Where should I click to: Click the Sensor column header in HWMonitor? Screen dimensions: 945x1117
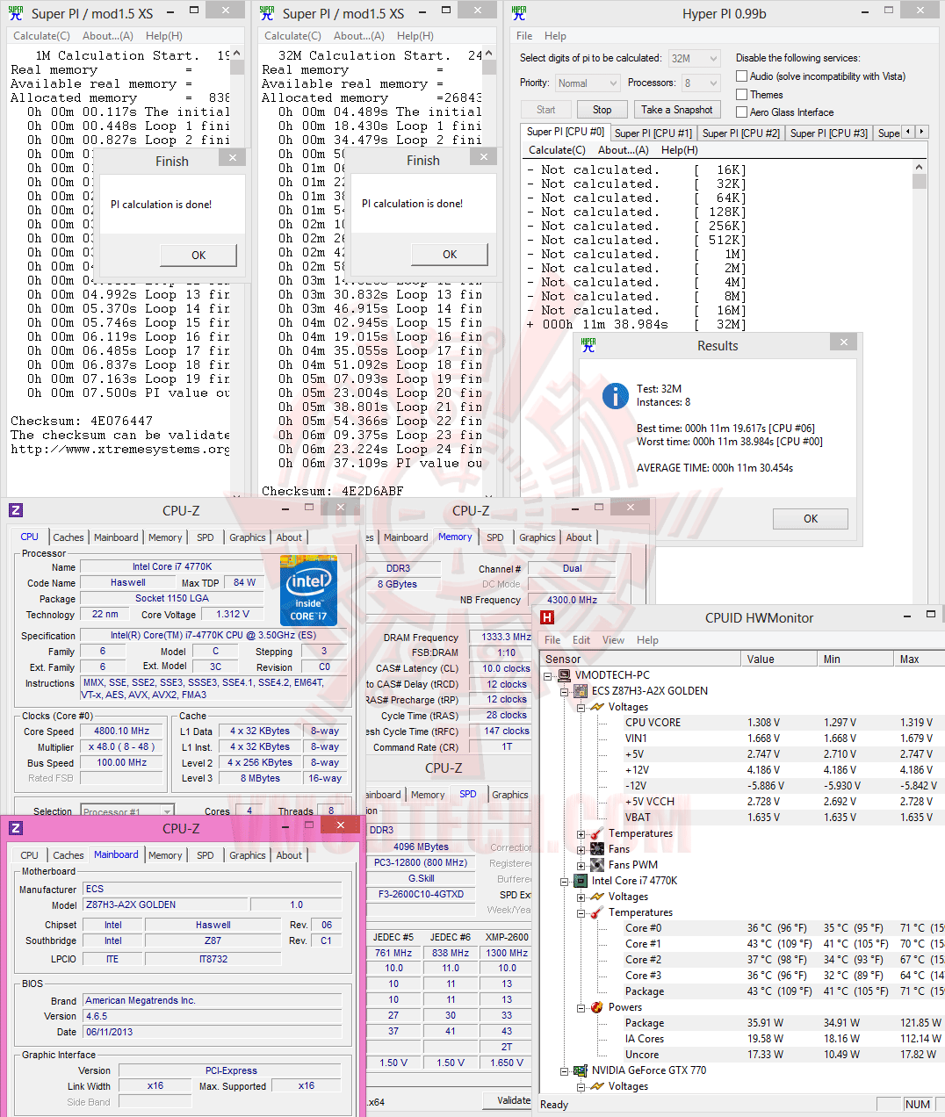point(640,659)
